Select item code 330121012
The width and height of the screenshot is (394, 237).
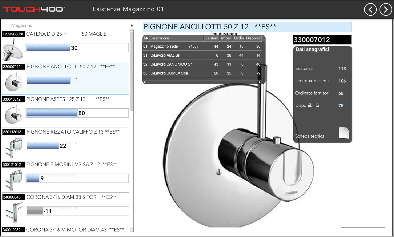[14, 165]
